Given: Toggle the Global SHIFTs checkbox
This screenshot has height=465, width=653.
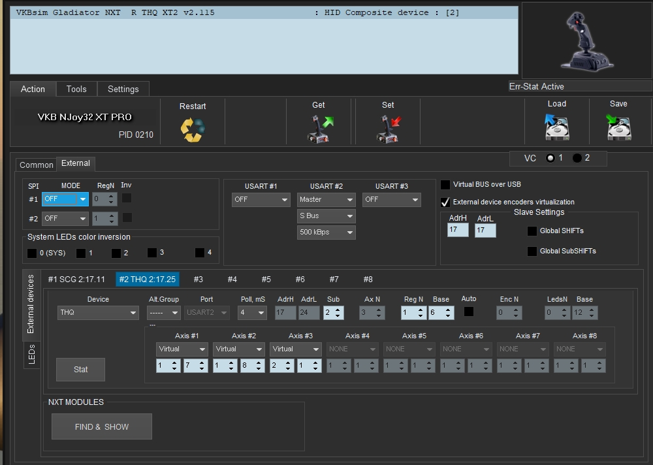Looking at the screenshot, I should pos(532,231).
